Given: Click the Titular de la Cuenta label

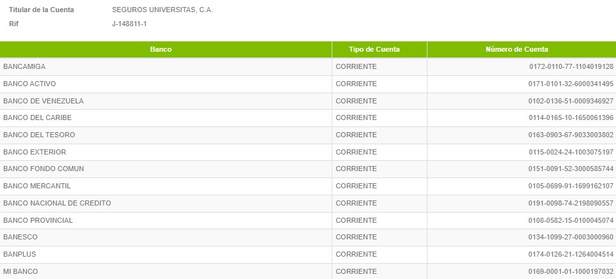Looking at the screenshot, I should [42, 10].
